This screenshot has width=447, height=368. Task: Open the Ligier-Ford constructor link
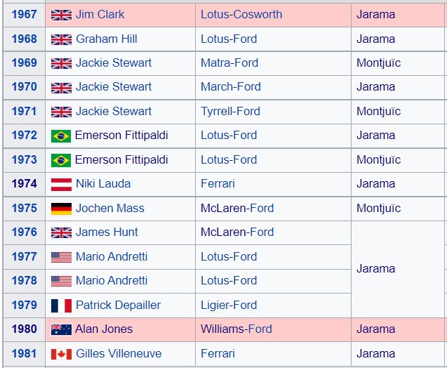pos(229,305)
